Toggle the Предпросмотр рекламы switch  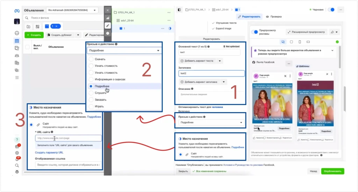[x=255, y=32]
